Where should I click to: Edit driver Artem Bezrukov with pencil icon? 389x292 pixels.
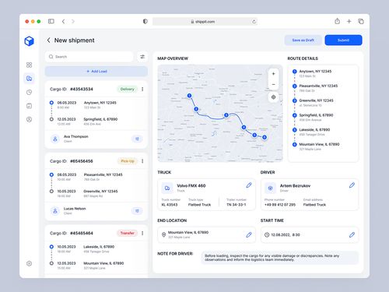352,185
